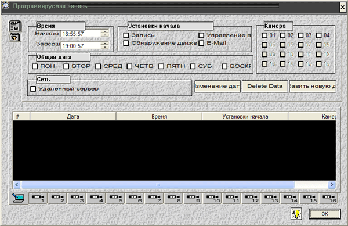The height and width of the screenshot is (226, 348).
Task: Check the СРЕД day checkbox
Action: coord(98,66)
